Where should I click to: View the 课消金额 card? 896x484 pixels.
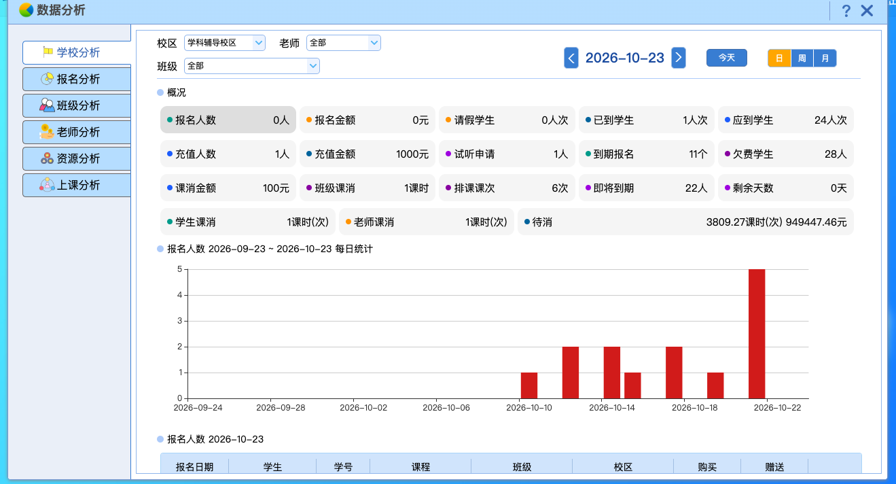[228, 188]
